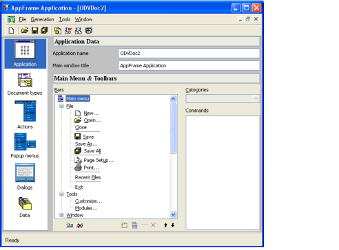Click the Save floppy disk toolbar icon

click(x=34, y=30)
